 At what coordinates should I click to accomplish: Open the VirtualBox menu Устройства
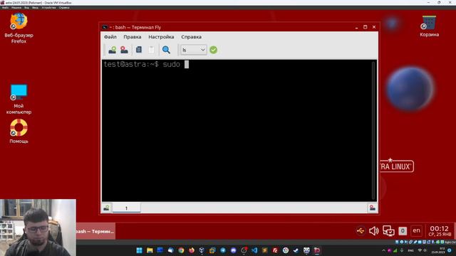48,8
